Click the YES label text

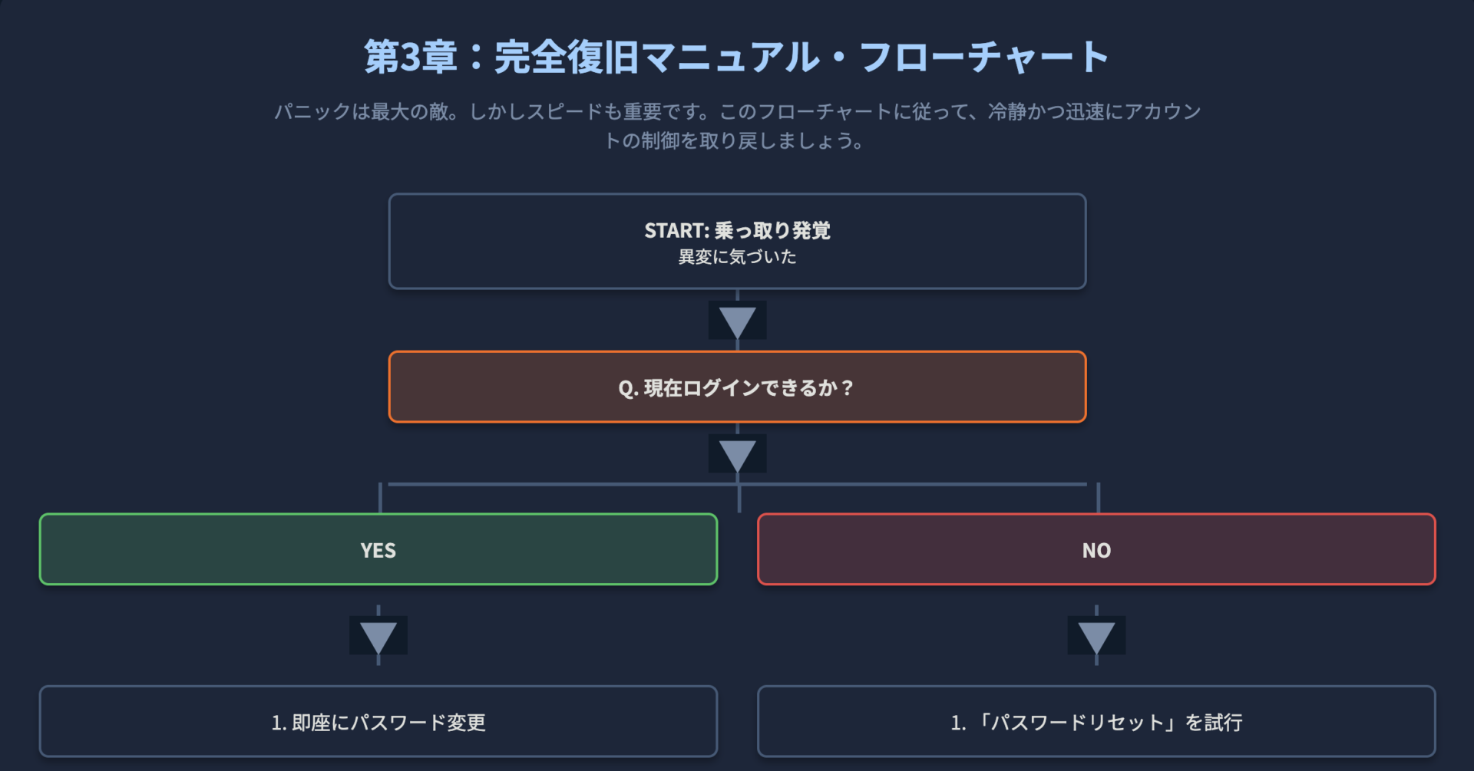coord(378,550)
